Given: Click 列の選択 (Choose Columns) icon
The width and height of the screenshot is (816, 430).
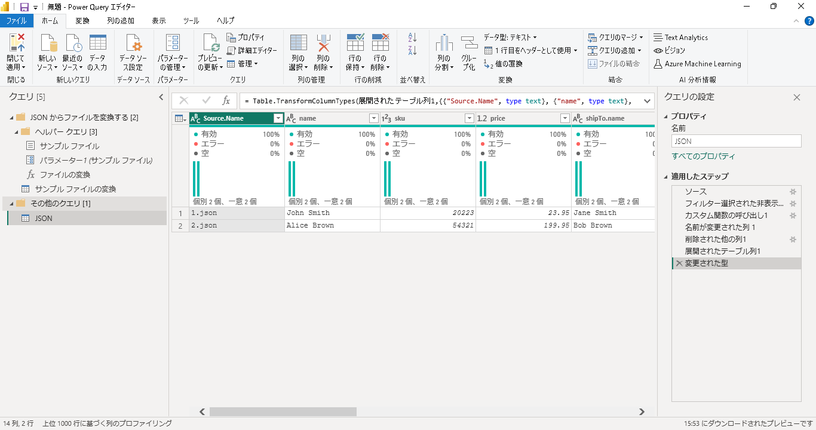Looking at the screenshot, I should coord(298,42).
